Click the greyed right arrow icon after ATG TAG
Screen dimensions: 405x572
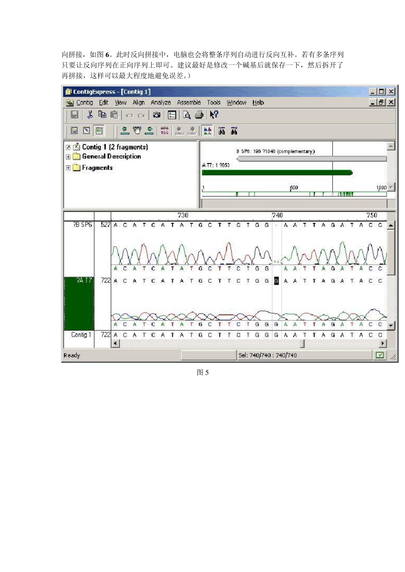192,131
